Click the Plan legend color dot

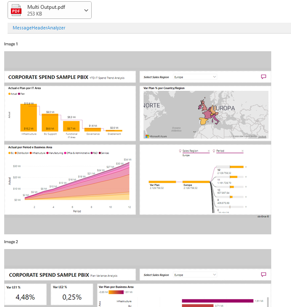[19, 94]
